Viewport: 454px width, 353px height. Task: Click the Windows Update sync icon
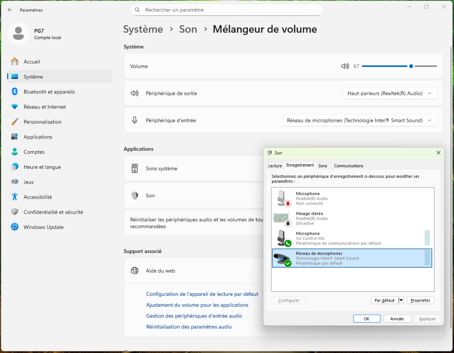(15, 227)
